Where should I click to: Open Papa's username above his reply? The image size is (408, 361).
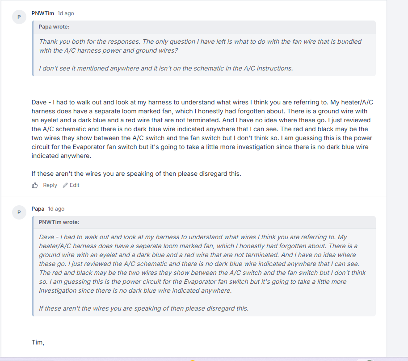(x=38, y=209)
